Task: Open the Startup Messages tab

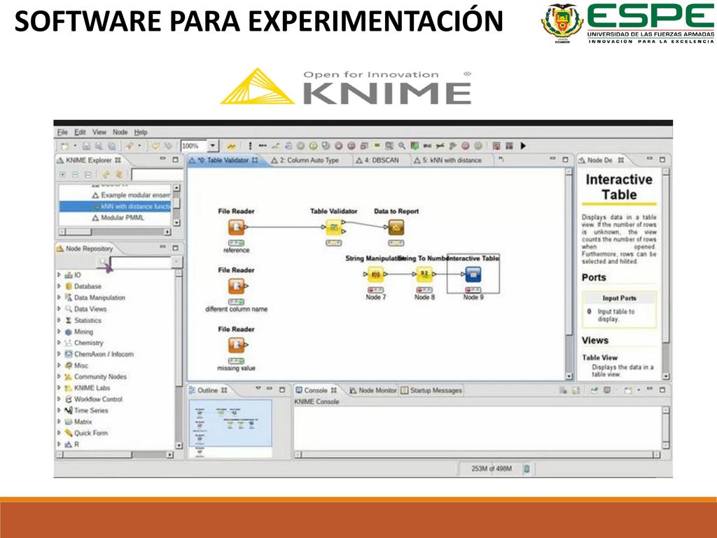Action: click(431, 390)
